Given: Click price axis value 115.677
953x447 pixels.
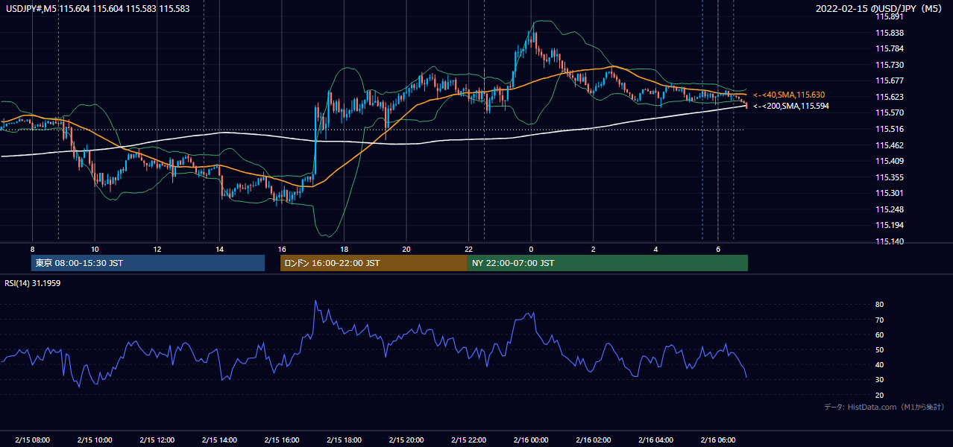Looking at the screenshot, I should (890, 80).
